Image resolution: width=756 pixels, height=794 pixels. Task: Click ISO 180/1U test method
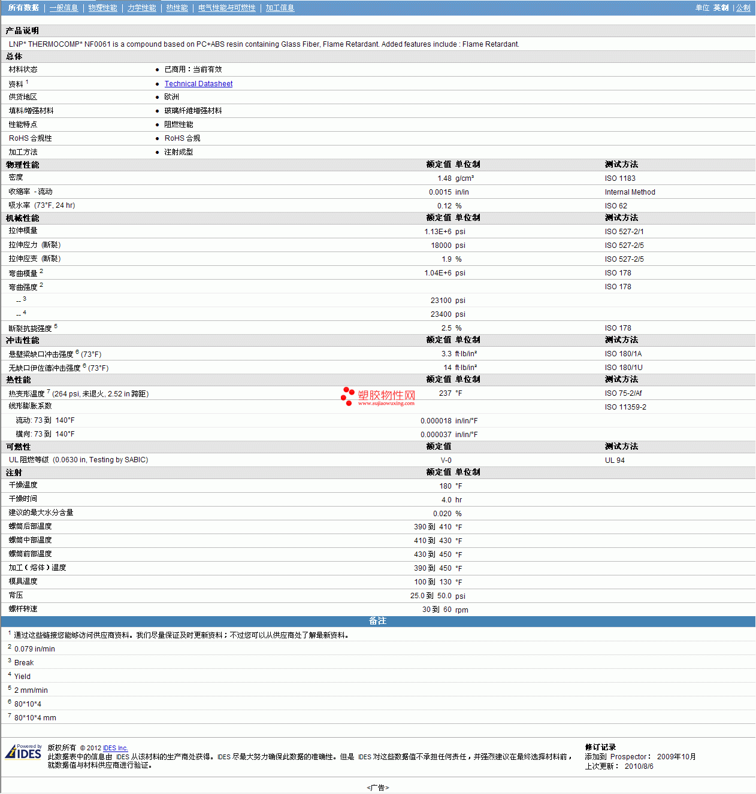tap(624, 368)
